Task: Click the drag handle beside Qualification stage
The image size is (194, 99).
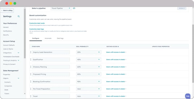Action: point(31,59)
